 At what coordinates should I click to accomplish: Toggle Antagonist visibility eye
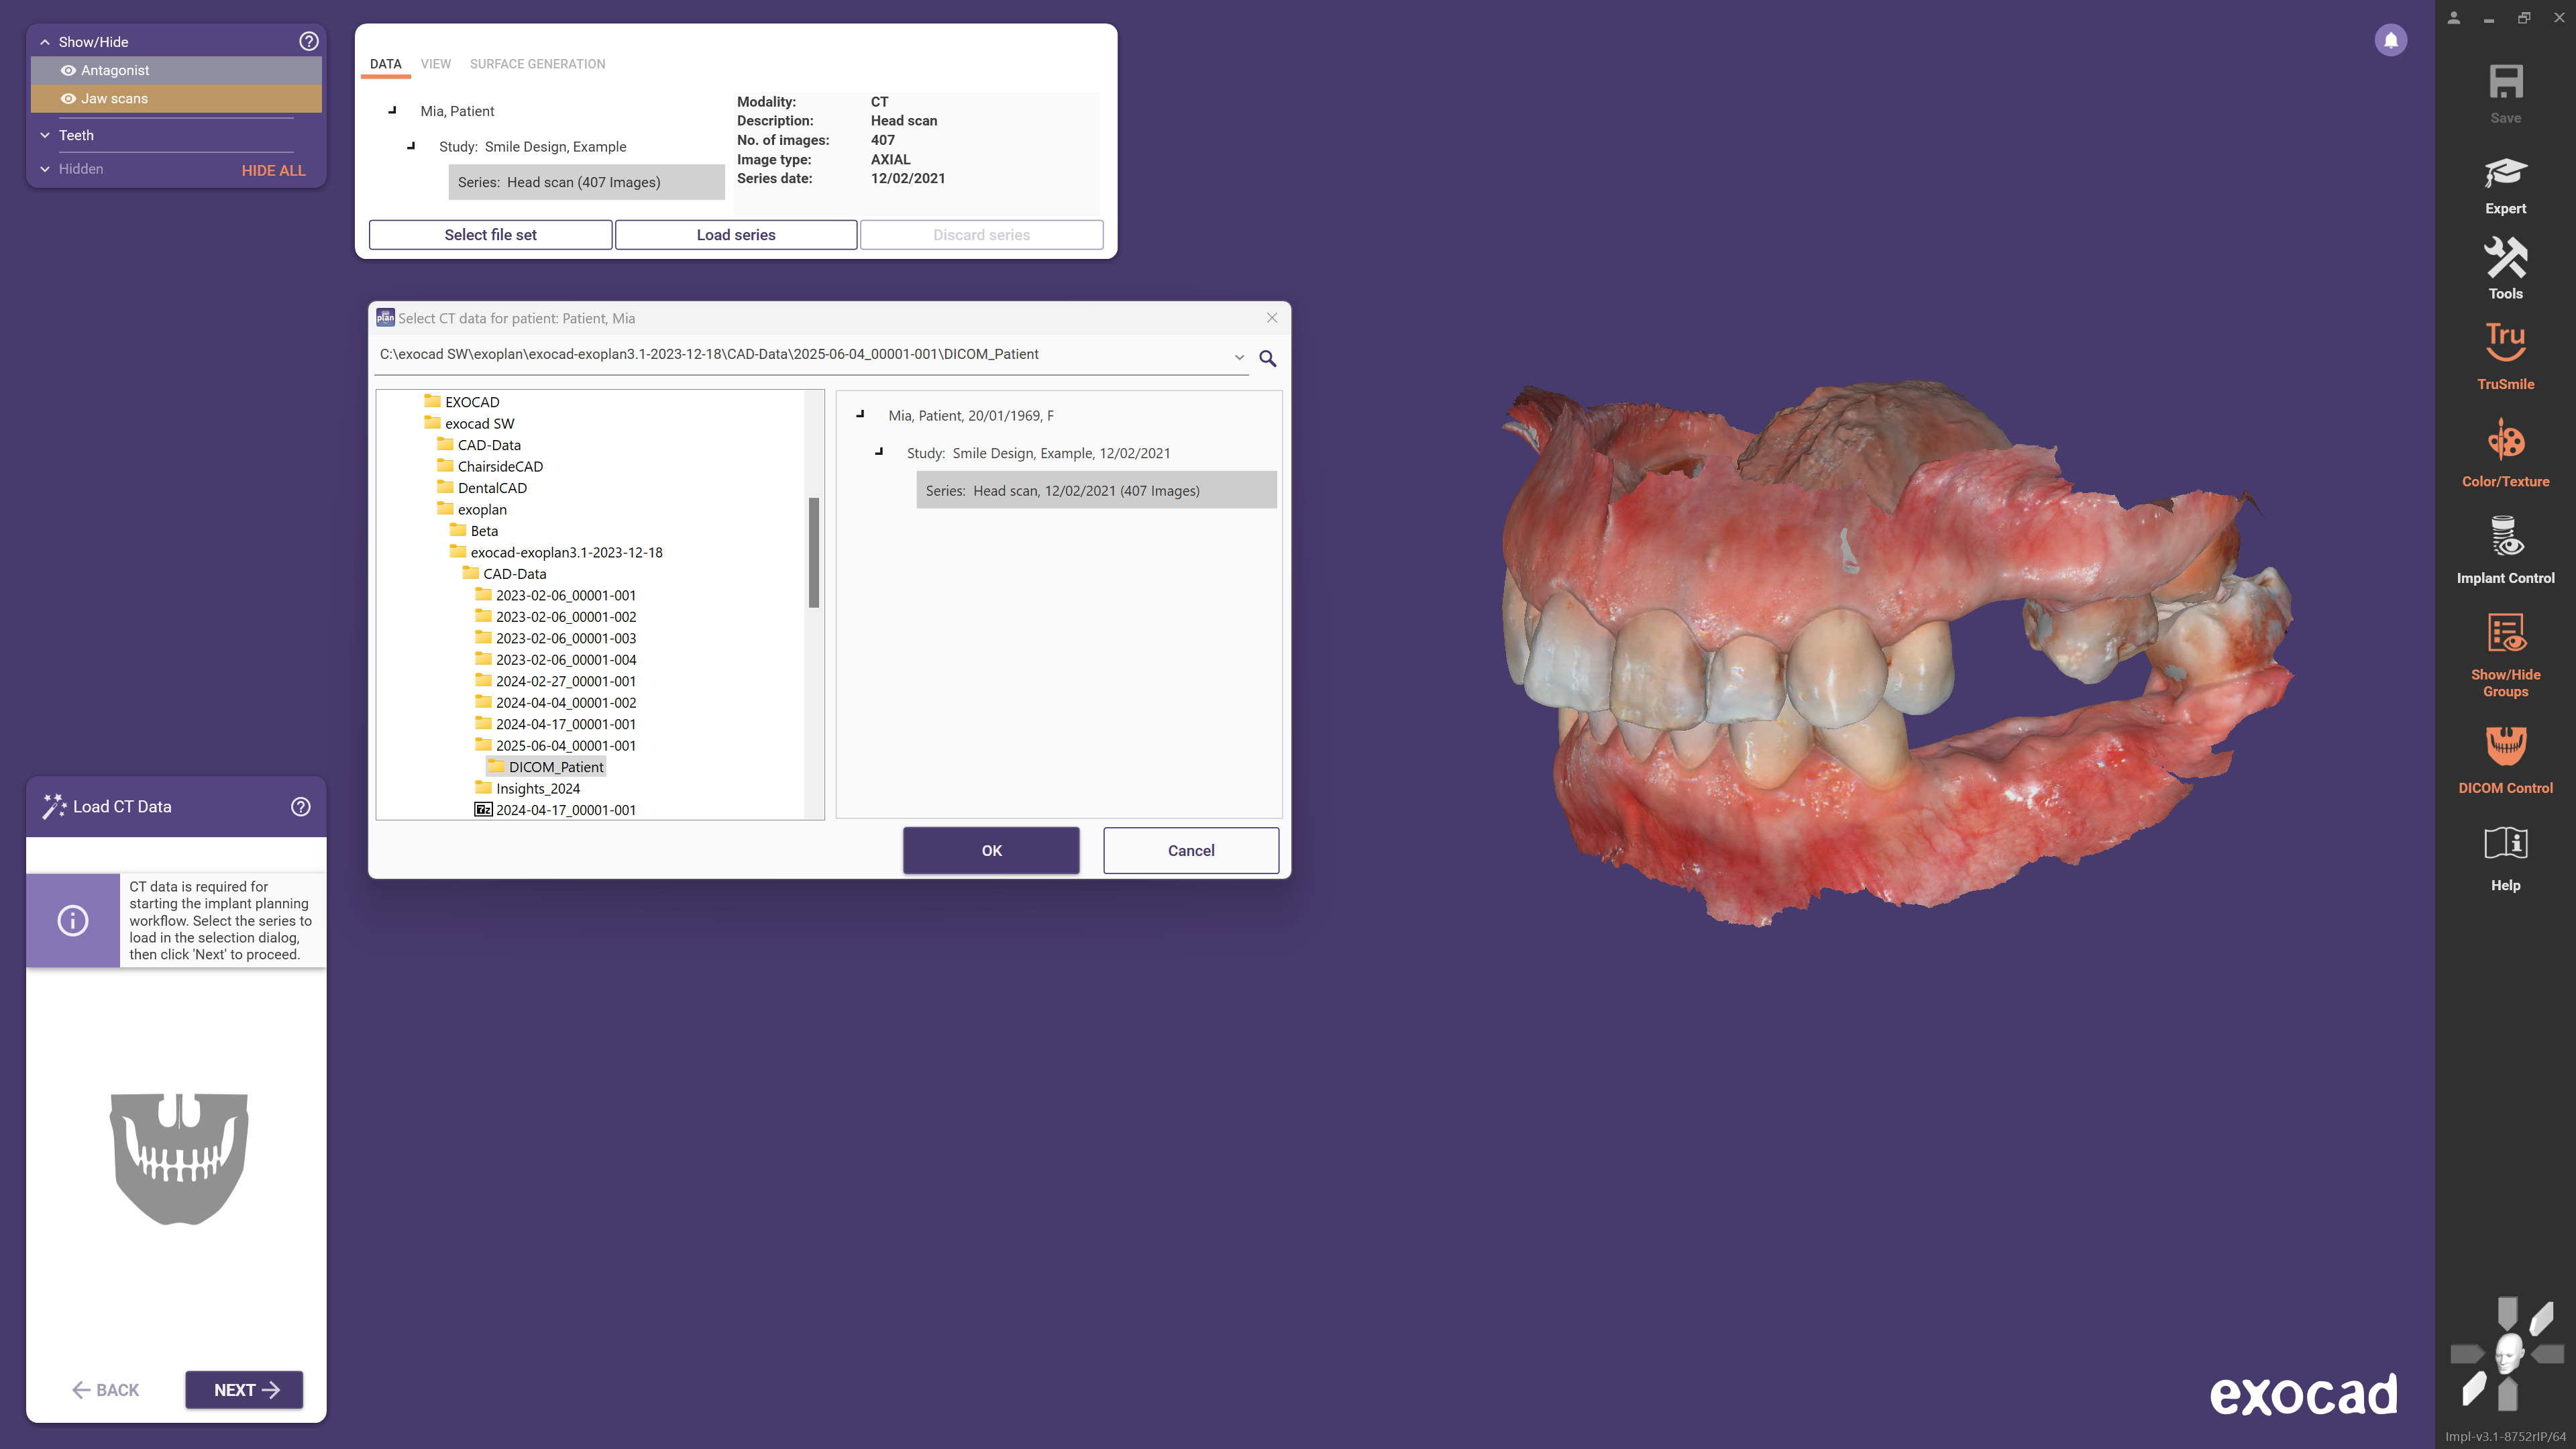tap(68, 70)
